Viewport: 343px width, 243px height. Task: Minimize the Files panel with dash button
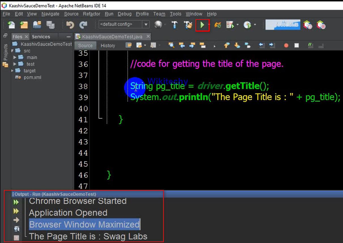pyautogui.click(x=69, y=37)
